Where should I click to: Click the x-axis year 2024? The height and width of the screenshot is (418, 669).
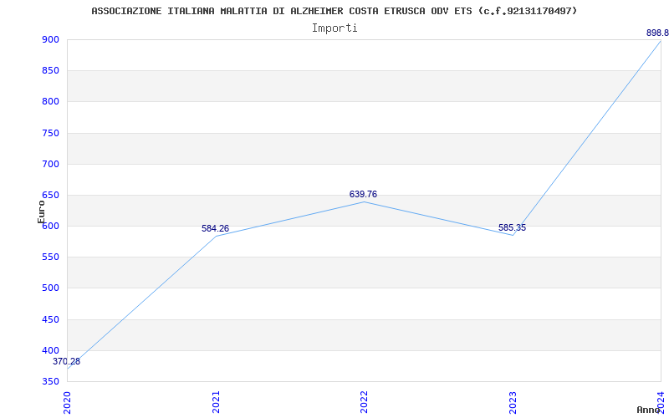pyautogui.click(x=661, y=402)
